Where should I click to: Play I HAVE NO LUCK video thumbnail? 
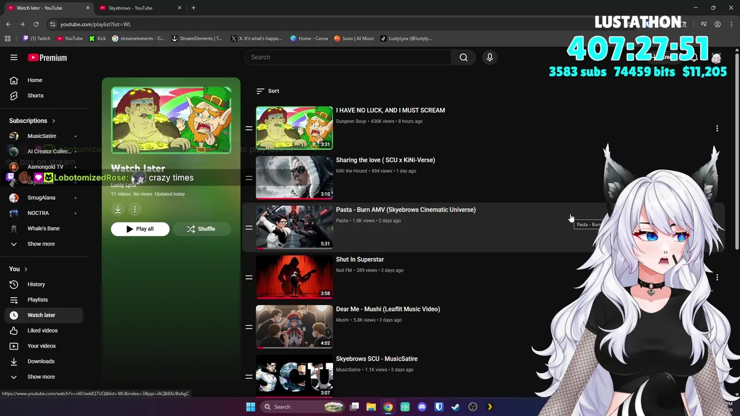294,128
